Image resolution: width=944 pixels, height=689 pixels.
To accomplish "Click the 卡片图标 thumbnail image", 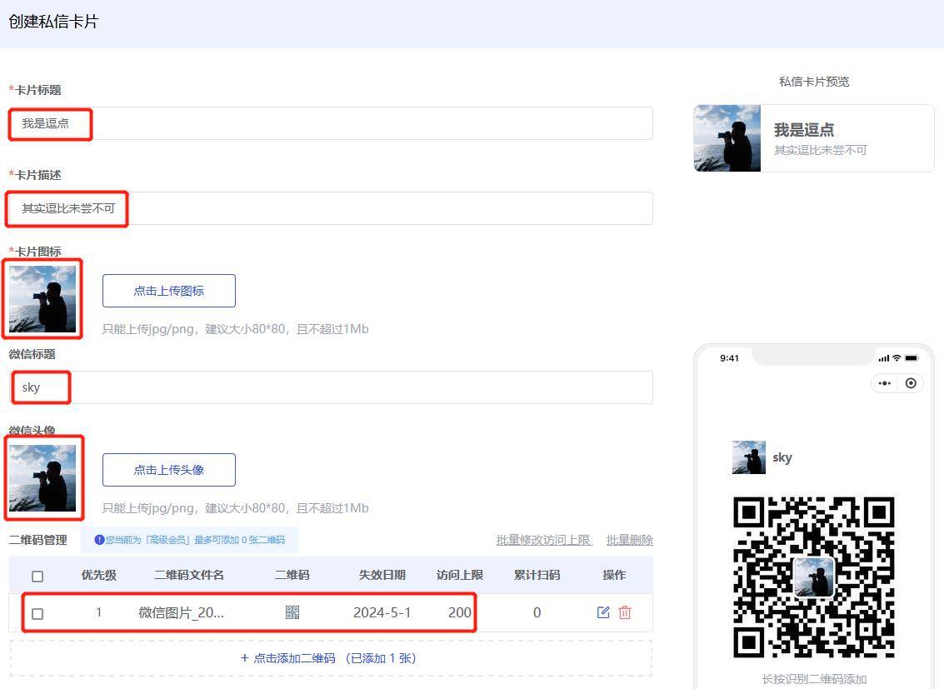I will pyautogui.click(x=42, y=299).
